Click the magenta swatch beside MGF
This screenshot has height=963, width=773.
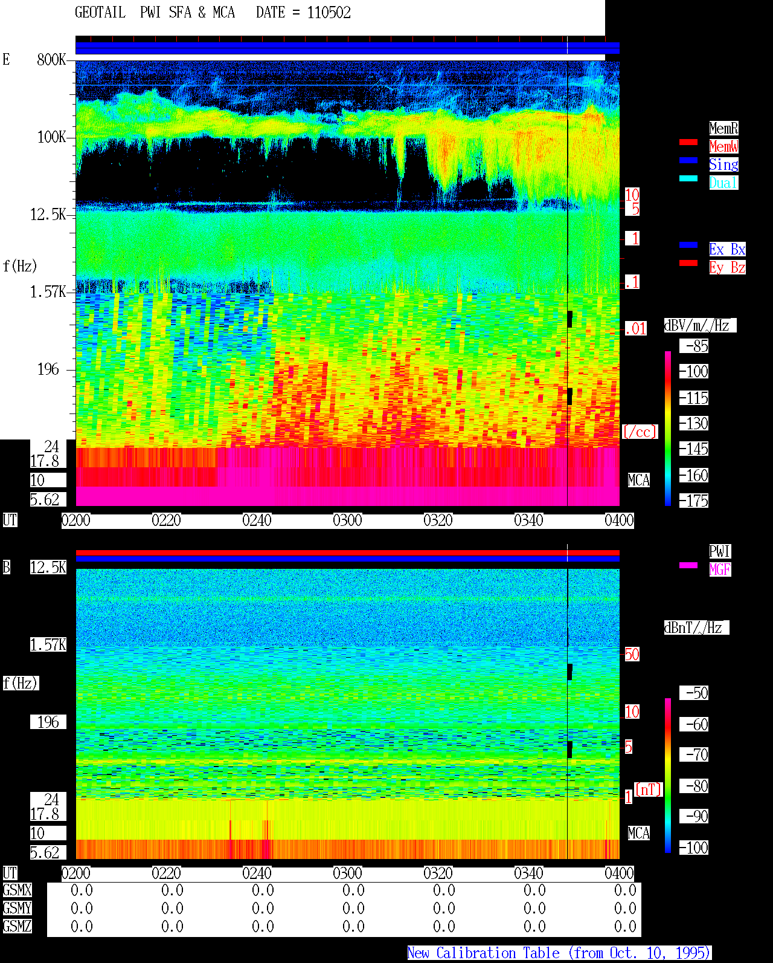[688, 565]
